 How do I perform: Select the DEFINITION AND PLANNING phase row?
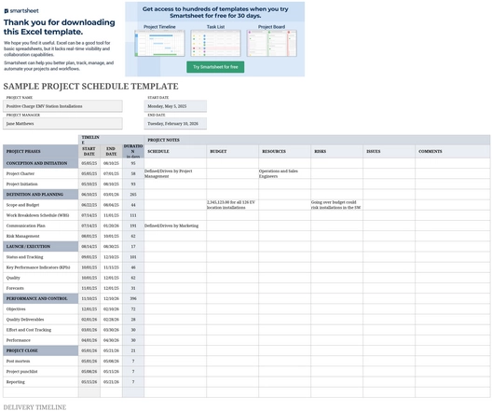click(x=41, y=194)
